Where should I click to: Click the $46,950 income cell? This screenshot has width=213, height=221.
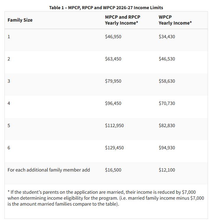113,37
